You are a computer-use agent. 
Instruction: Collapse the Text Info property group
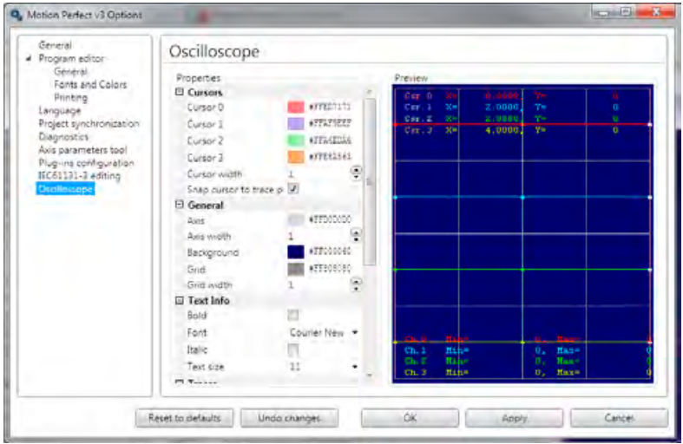(180, 300)
